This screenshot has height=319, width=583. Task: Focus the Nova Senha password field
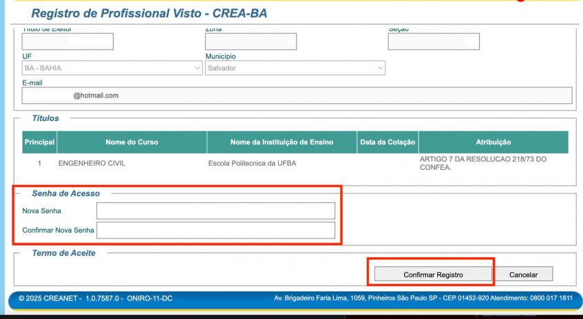(x=215, y=211)
